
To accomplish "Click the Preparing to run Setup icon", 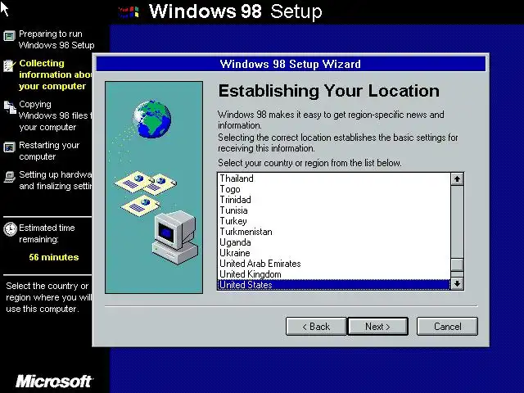I will pos(9,36).
